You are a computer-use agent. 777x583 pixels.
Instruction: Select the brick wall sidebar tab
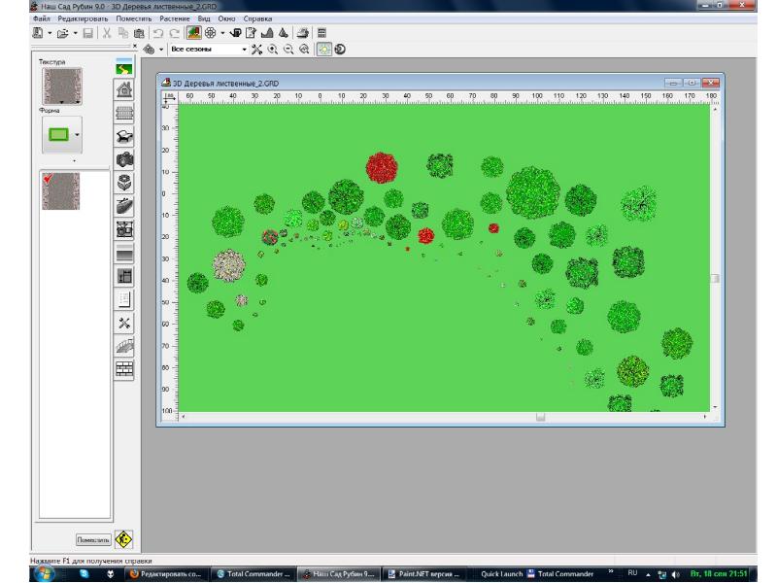[124, 369]
